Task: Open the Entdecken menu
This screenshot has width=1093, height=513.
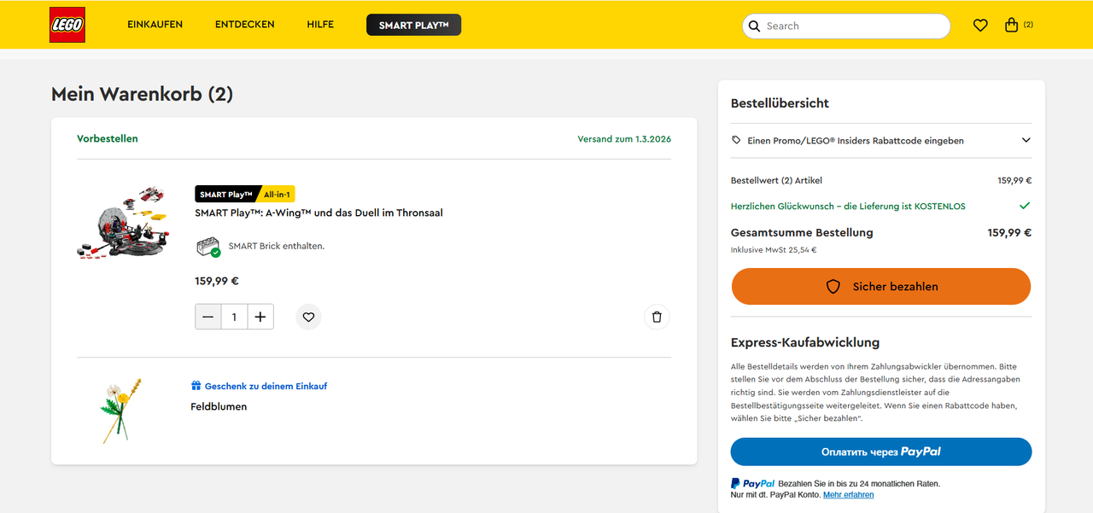Action: (x=244, y=25)
